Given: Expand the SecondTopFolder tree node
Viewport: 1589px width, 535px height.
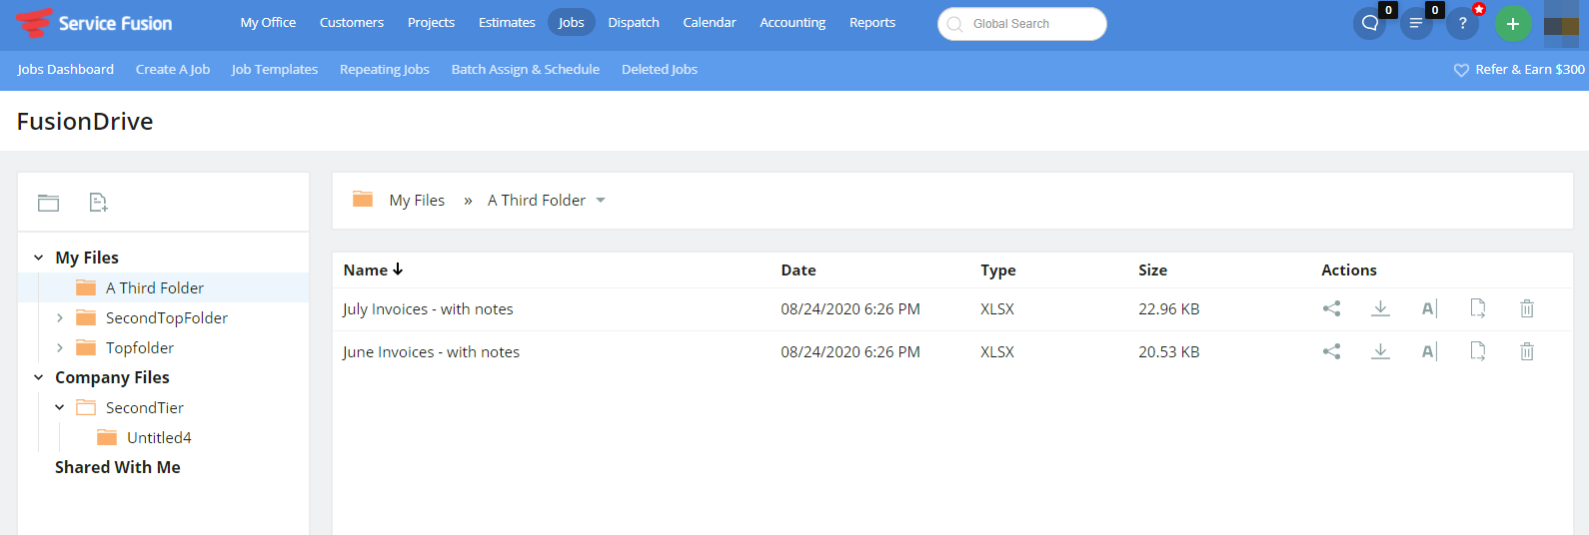Looking at the screenshot, I should [x=60, y=317].
